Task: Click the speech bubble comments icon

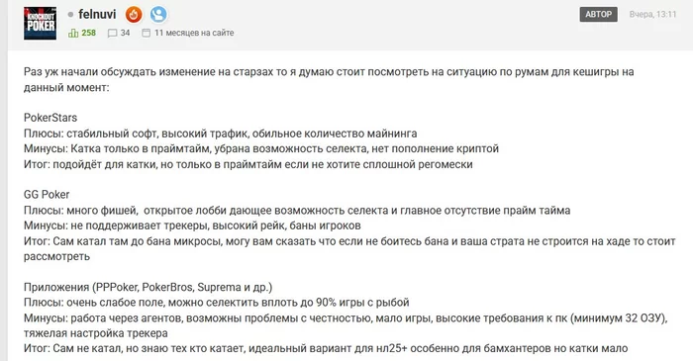Action: [x=112, y=33]
